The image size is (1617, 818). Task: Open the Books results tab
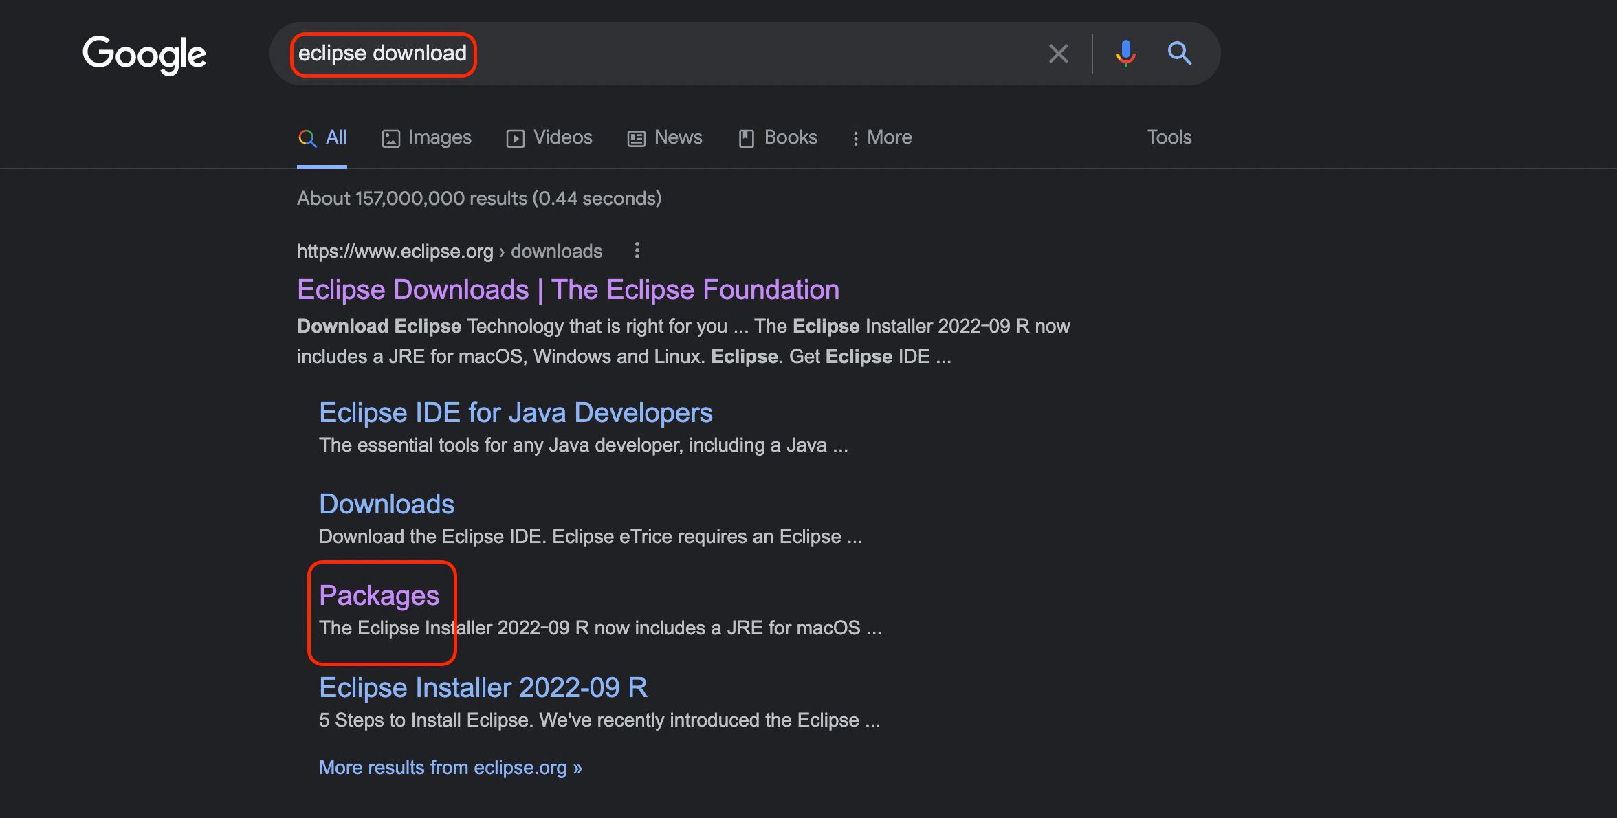coord(778,137)
